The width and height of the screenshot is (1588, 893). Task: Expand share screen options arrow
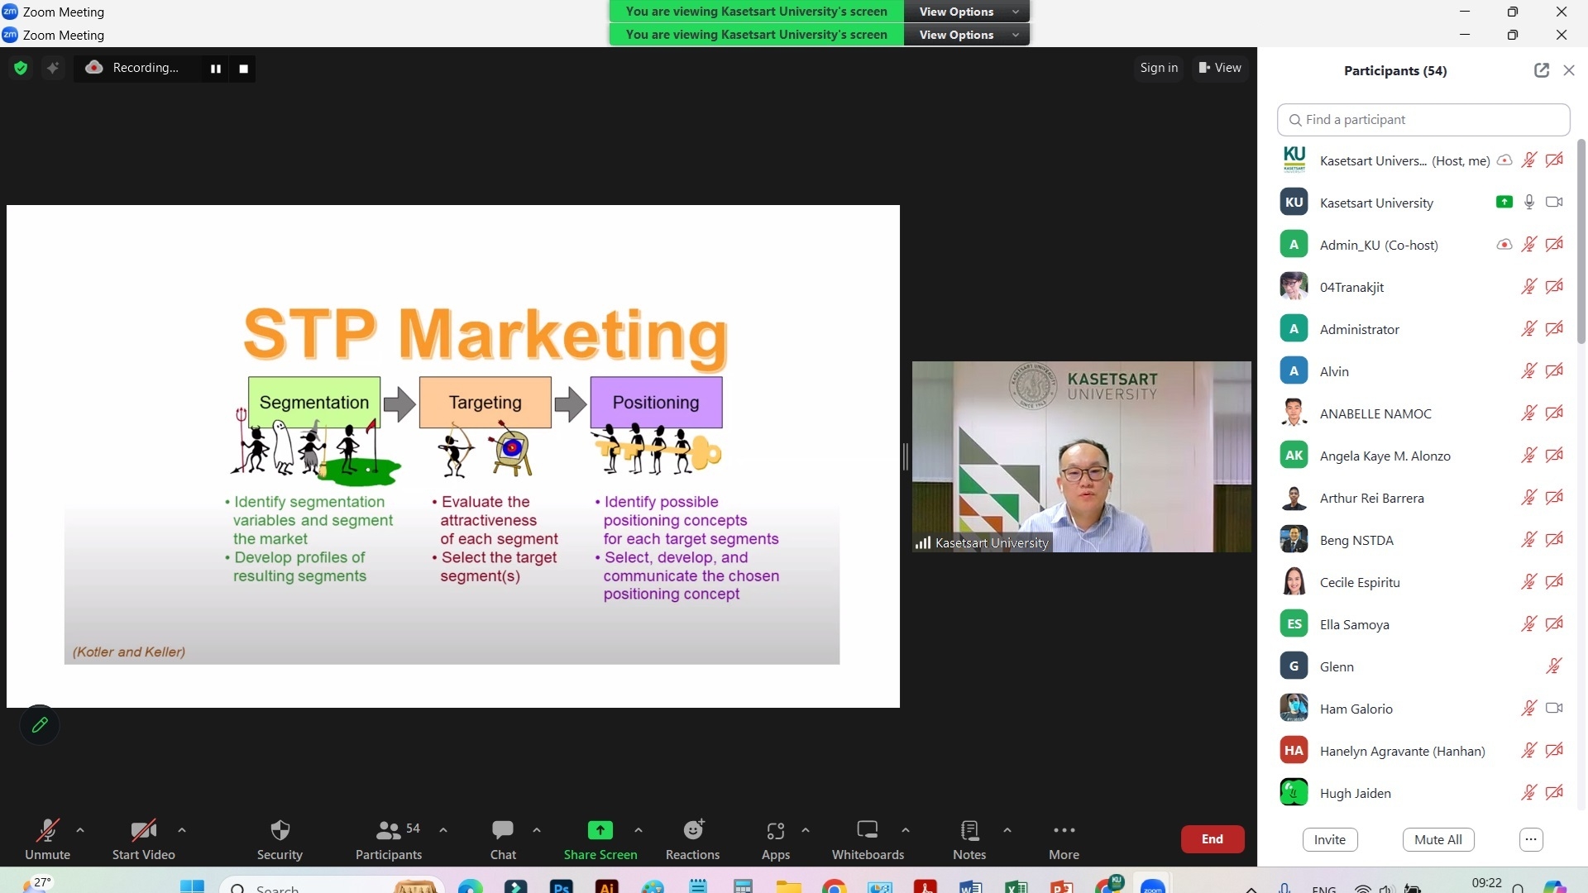(639, 830)
